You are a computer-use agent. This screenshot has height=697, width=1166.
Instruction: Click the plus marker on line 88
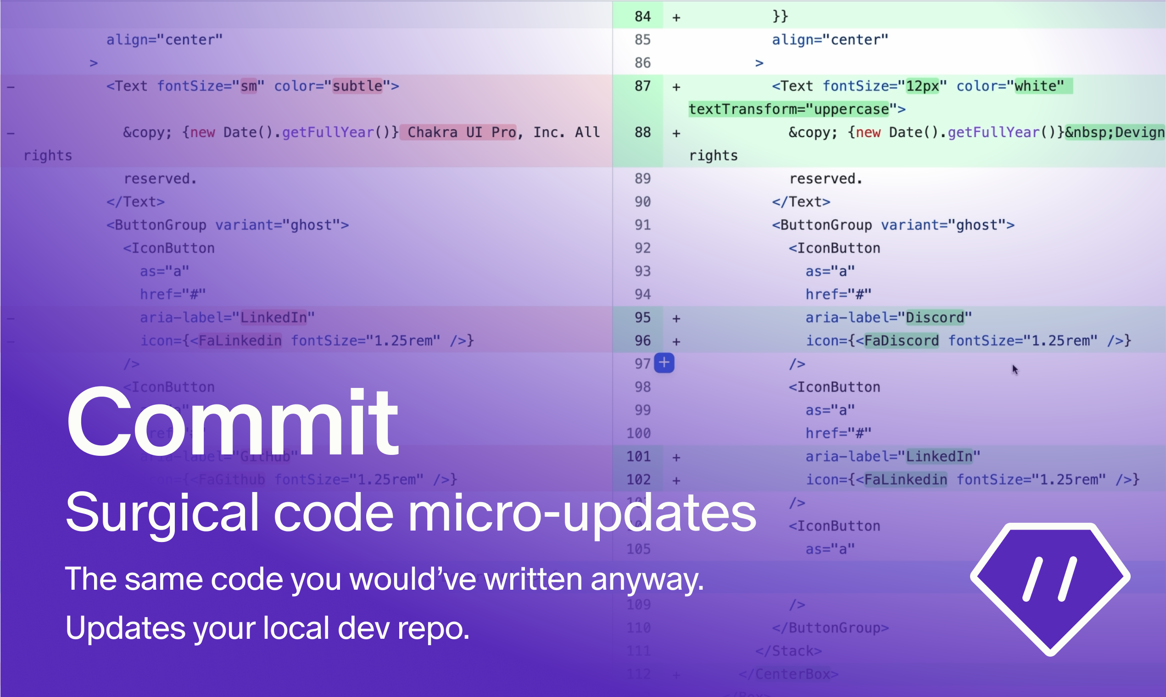676,133
